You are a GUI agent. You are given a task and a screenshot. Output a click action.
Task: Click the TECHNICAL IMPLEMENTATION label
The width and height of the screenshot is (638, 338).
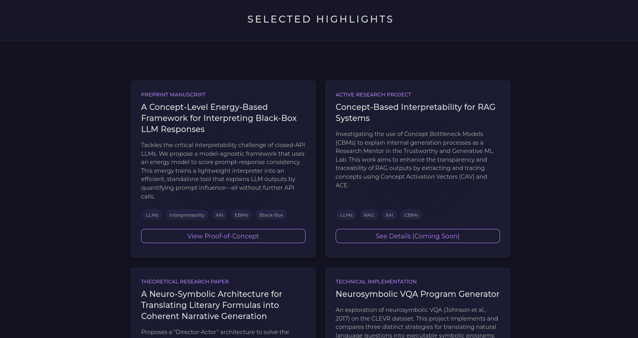376,281
